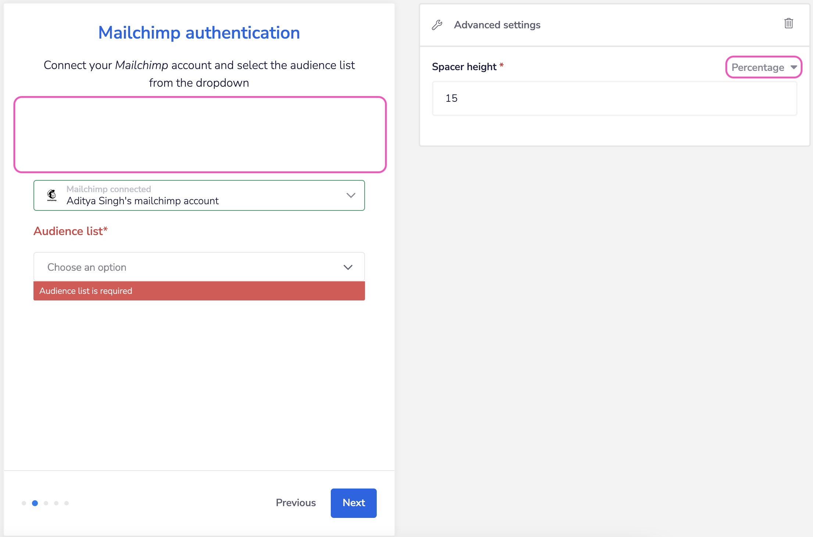Click the red Audience list label
Image resolution: width=813 pixels, height=537 pixels.
[x=71, y=231]
